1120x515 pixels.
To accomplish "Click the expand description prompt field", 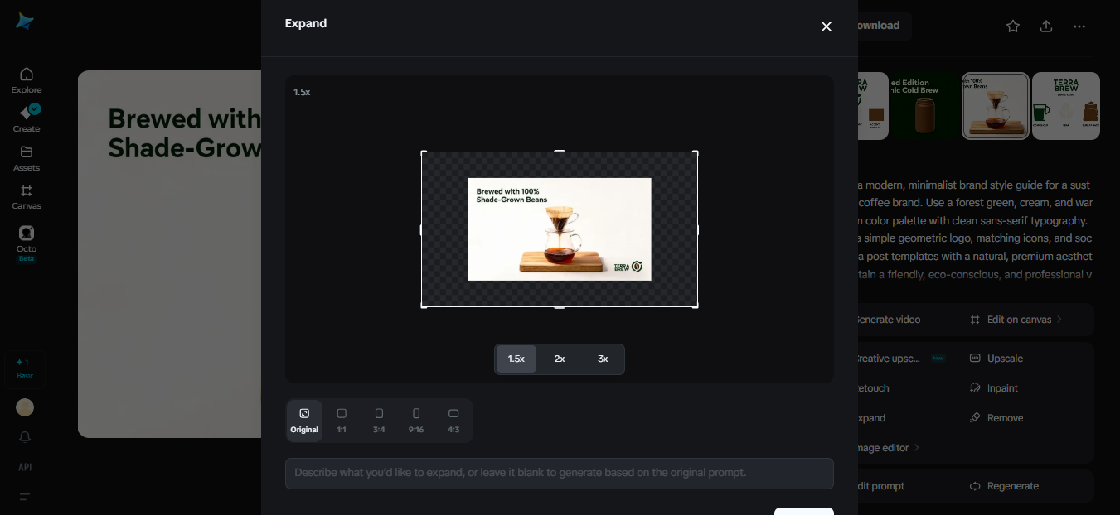I will click(560, 473).
